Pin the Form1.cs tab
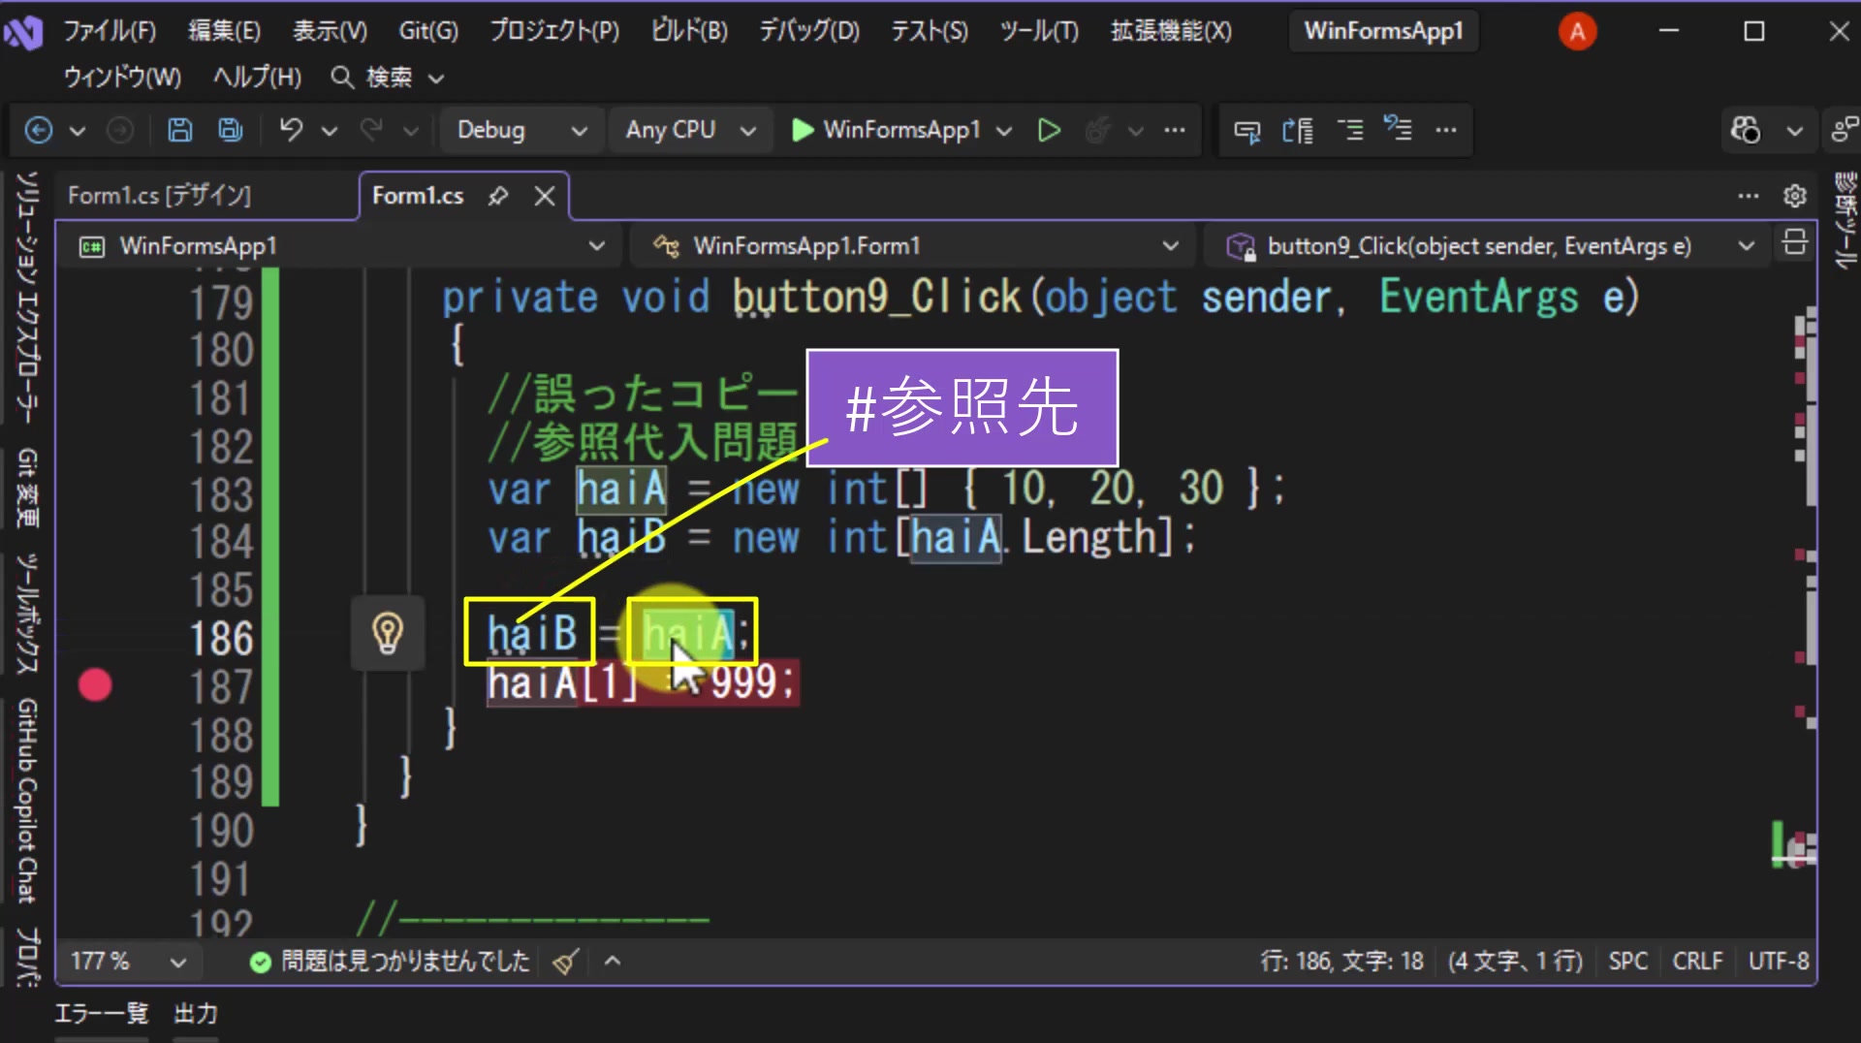Viewport: 1861px width, 1043px height. tap(498, 196)
